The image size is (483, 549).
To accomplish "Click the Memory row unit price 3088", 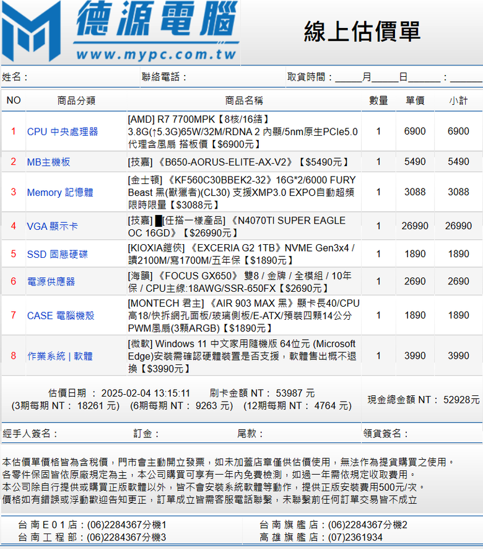I will coord(415,192).
